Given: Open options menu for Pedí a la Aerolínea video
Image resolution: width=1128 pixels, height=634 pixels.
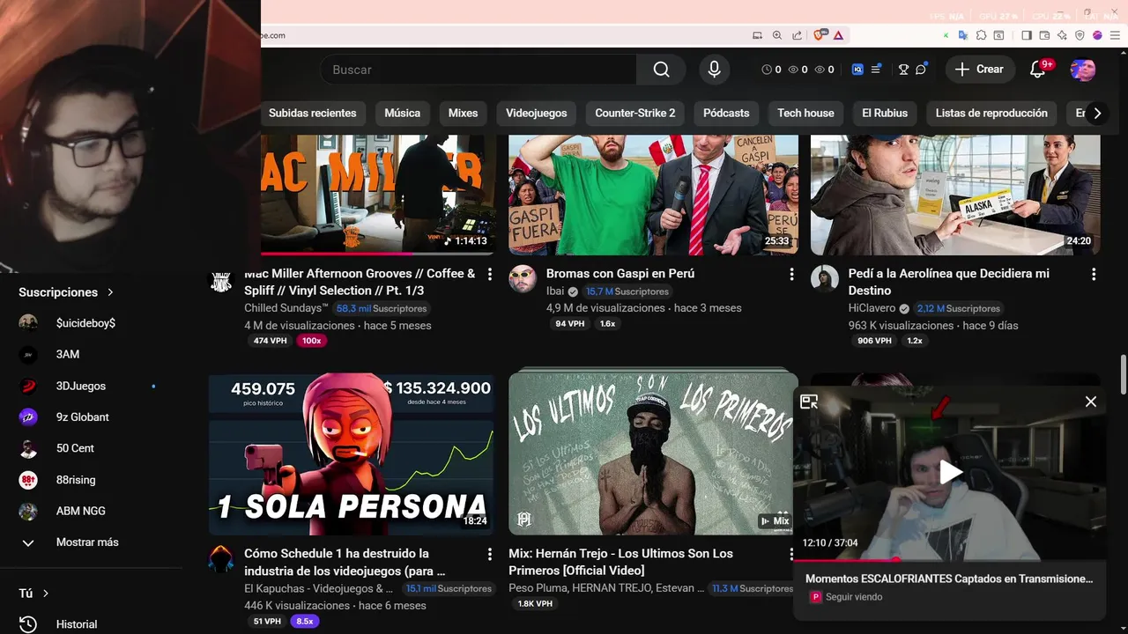Looking at the screenshot, I should pos(1094,275).
